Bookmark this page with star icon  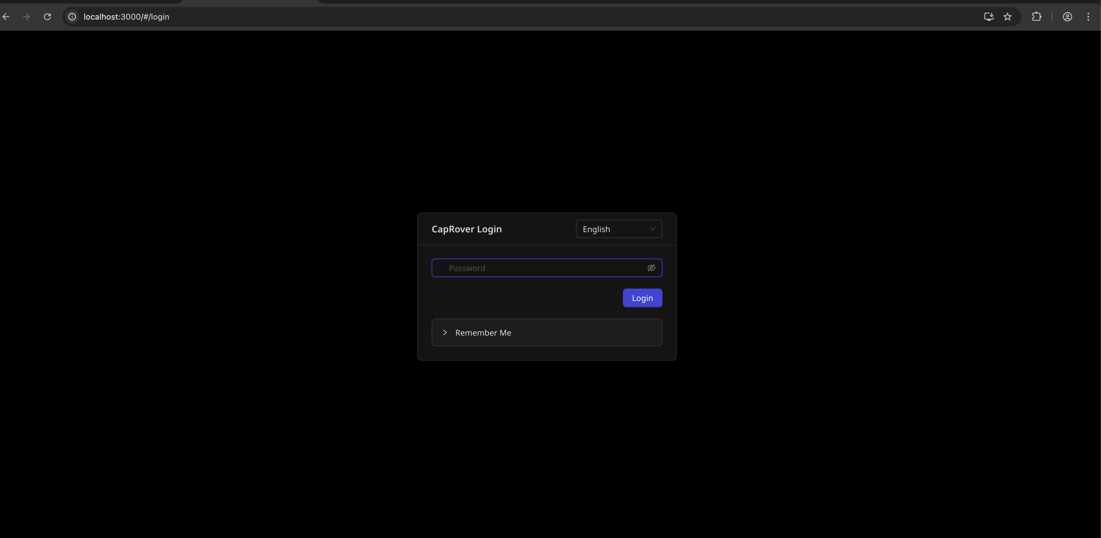click(x=1008, y=17)
